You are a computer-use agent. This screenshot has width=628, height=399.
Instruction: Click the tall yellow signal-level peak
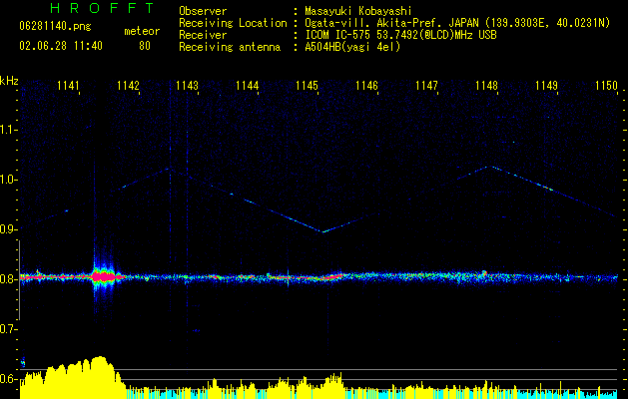tap(99, 376)
